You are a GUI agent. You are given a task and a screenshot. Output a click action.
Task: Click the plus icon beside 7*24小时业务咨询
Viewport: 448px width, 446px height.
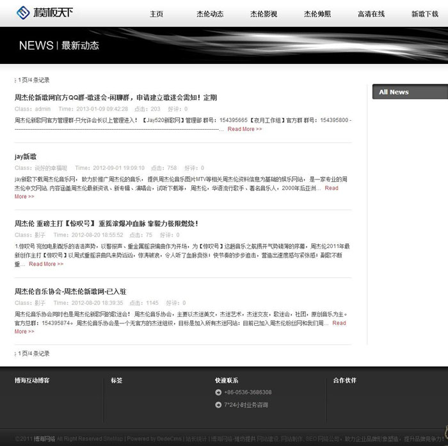[218, 405]
